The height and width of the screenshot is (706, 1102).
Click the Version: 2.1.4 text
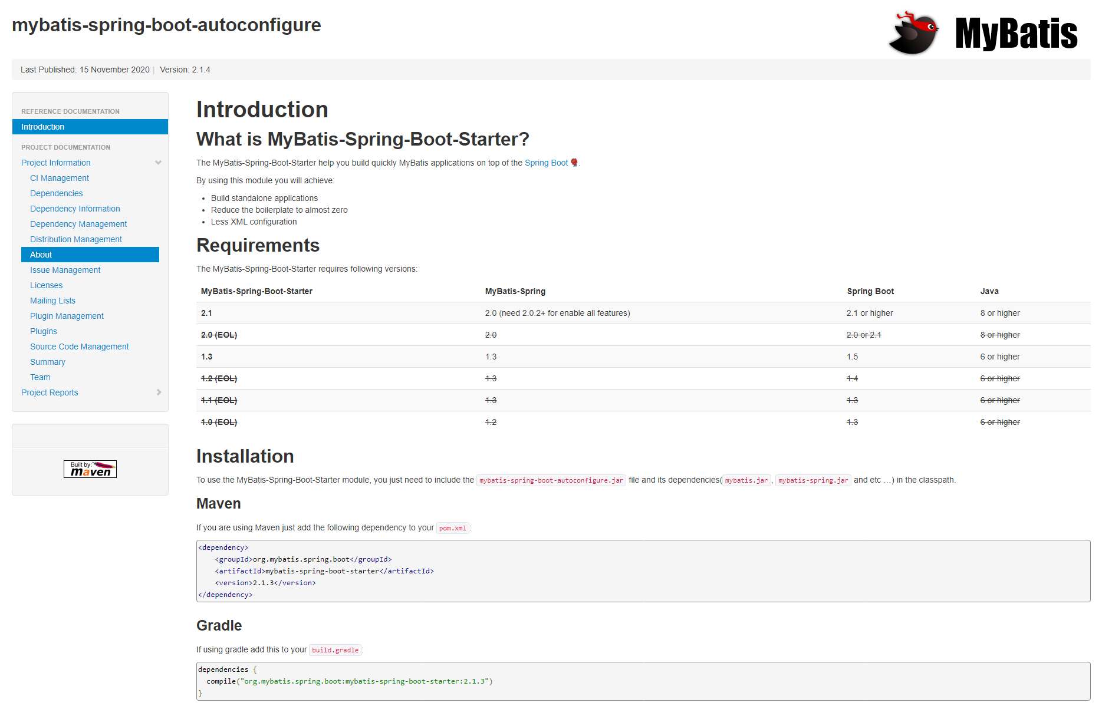(185, 70)
